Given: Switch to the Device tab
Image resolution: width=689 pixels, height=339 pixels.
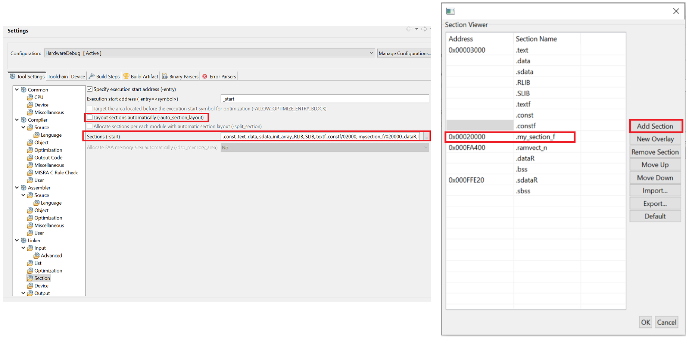Looking at the screenshot, I should (x=78, y=77).
